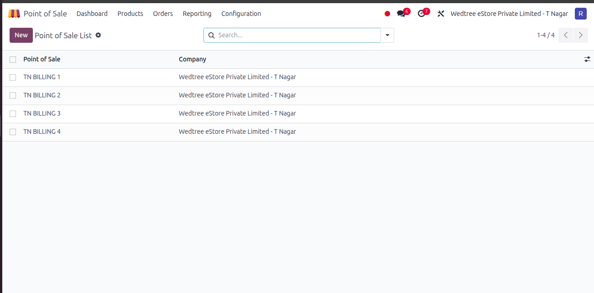Screen dimensions: 594x293
Task: Open the TN BILLING 1 record
Action: (42, 77)
